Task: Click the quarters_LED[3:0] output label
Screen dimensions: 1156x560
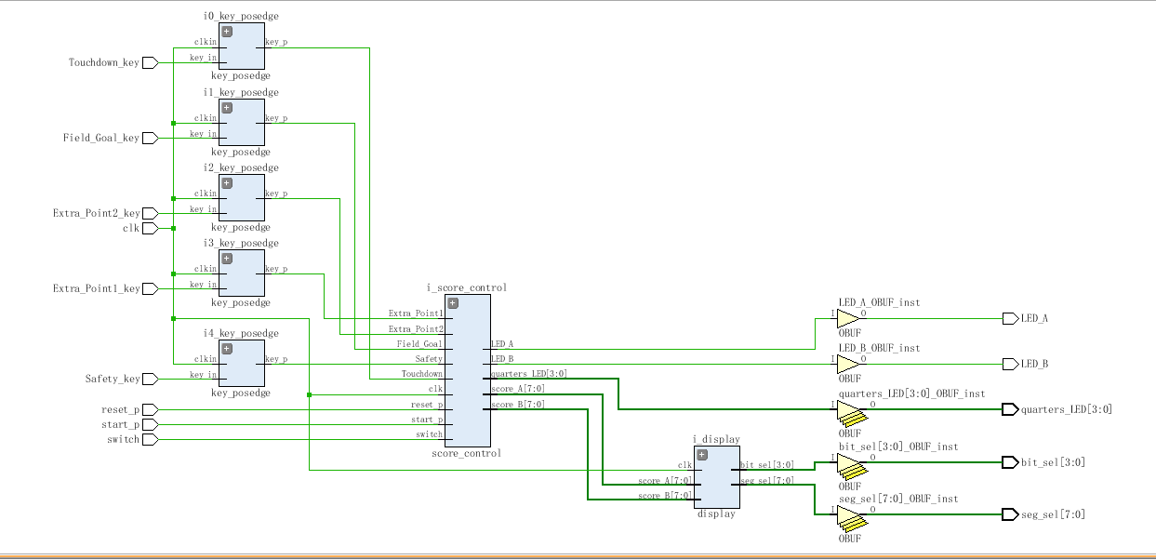Action: 1067,409
